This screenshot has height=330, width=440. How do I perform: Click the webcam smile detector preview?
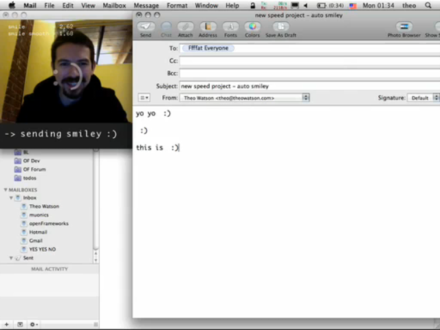coord(66,71)
